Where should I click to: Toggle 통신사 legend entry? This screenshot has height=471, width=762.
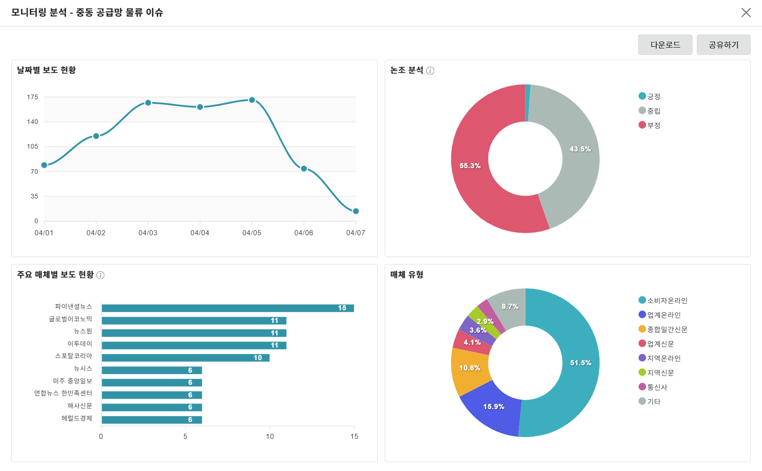[653, 387]
